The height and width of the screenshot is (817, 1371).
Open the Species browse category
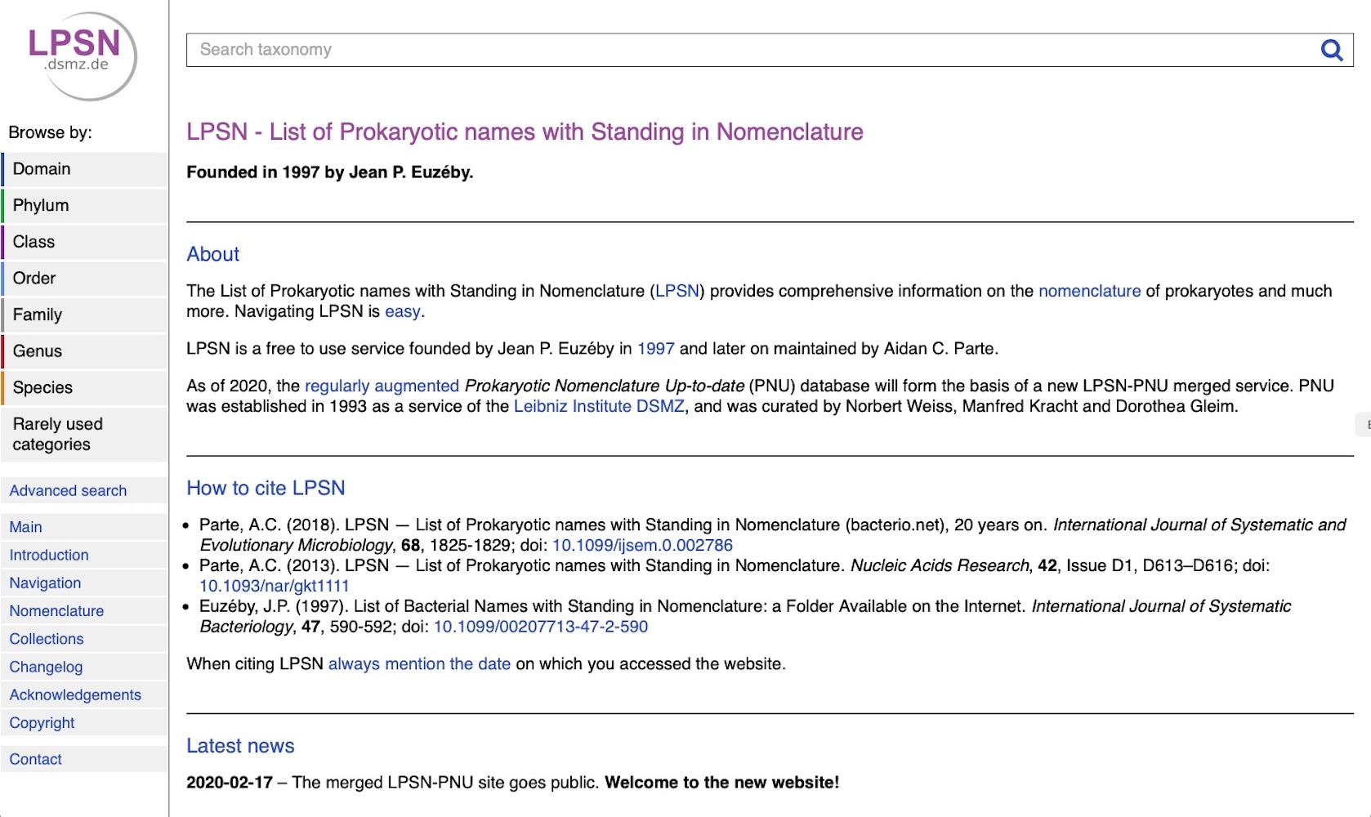point(43,388)
